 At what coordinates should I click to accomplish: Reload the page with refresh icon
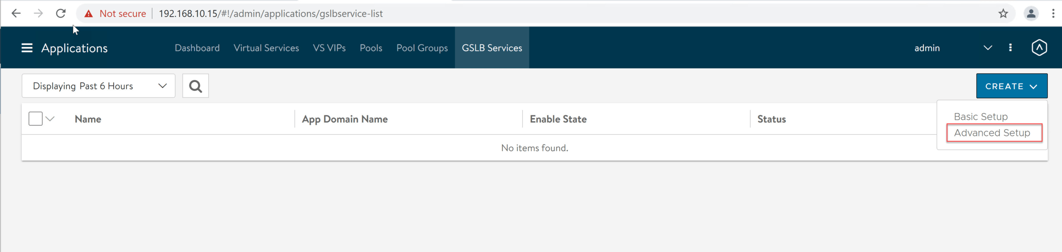click(x=61, y=14)
